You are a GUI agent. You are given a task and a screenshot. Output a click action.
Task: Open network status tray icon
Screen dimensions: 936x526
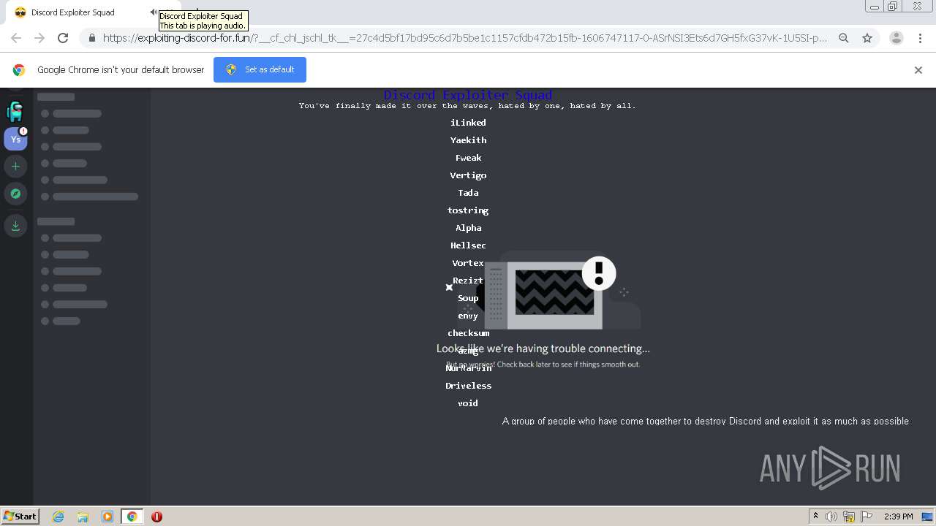point(849,517)
